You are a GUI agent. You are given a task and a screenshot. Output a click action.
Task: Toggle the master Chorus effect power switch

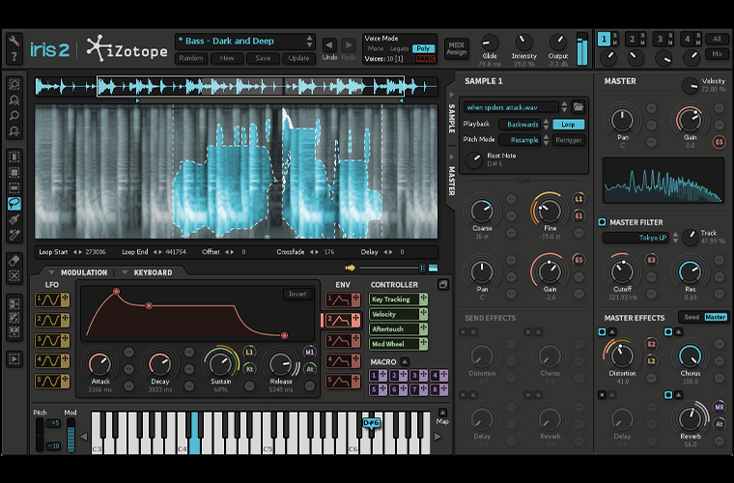coord(668,332)
